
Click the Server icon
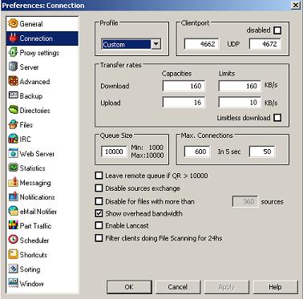[13, 67]
